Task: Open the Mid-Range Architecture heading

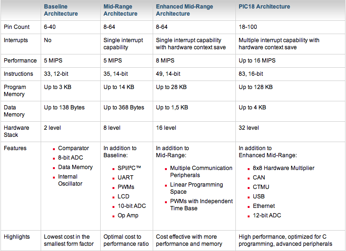Action: 121,10
